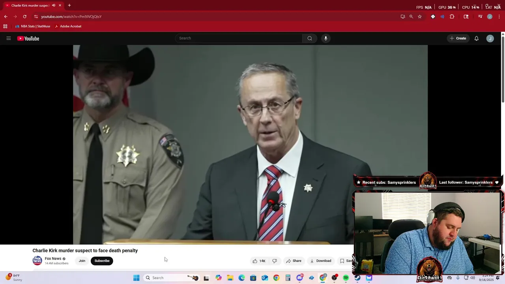Click the install app icon in address bar

(402, 17)
